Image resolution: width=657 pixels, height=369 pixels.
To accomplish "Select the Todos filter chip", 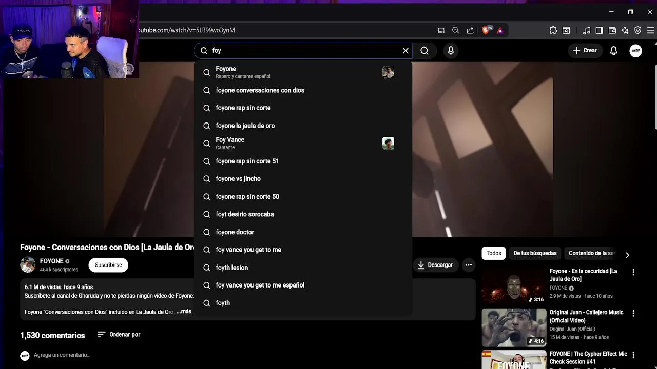I will point(494,253).
